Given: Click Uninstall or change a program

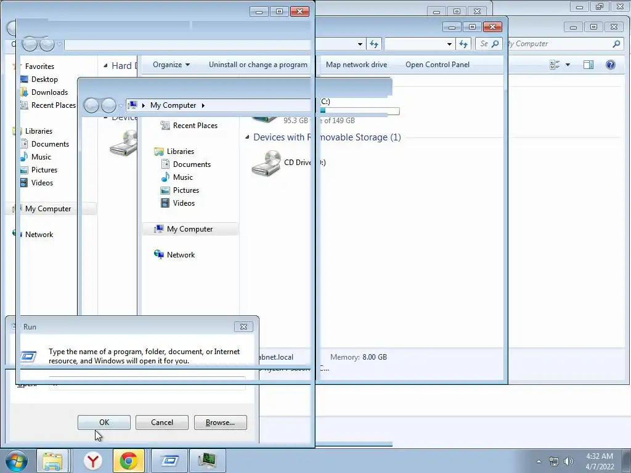Looking at the screenshot, I should coord(258,65).
